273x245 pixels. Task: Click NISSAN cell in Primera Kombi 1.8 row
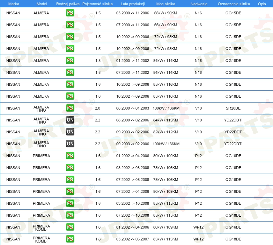(x=13, y=239)
